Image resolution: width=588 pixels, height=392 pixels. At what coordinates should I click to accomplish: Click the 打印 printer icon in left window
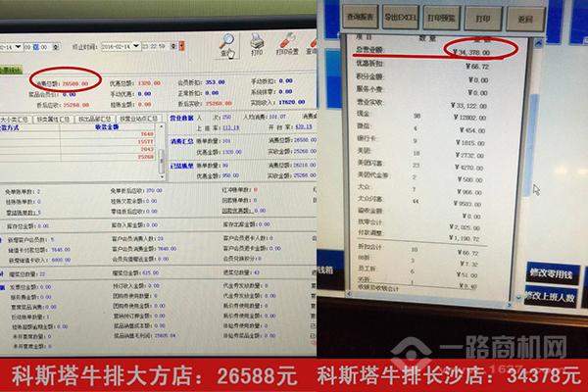[x=257, y=45]
